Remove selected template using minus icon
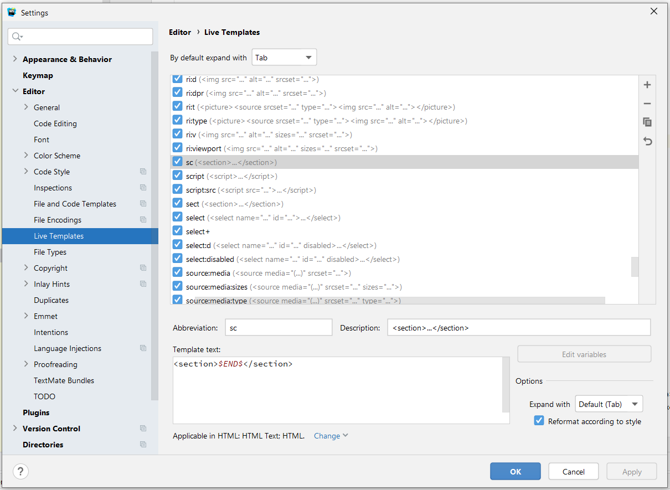 click(647, 104)
